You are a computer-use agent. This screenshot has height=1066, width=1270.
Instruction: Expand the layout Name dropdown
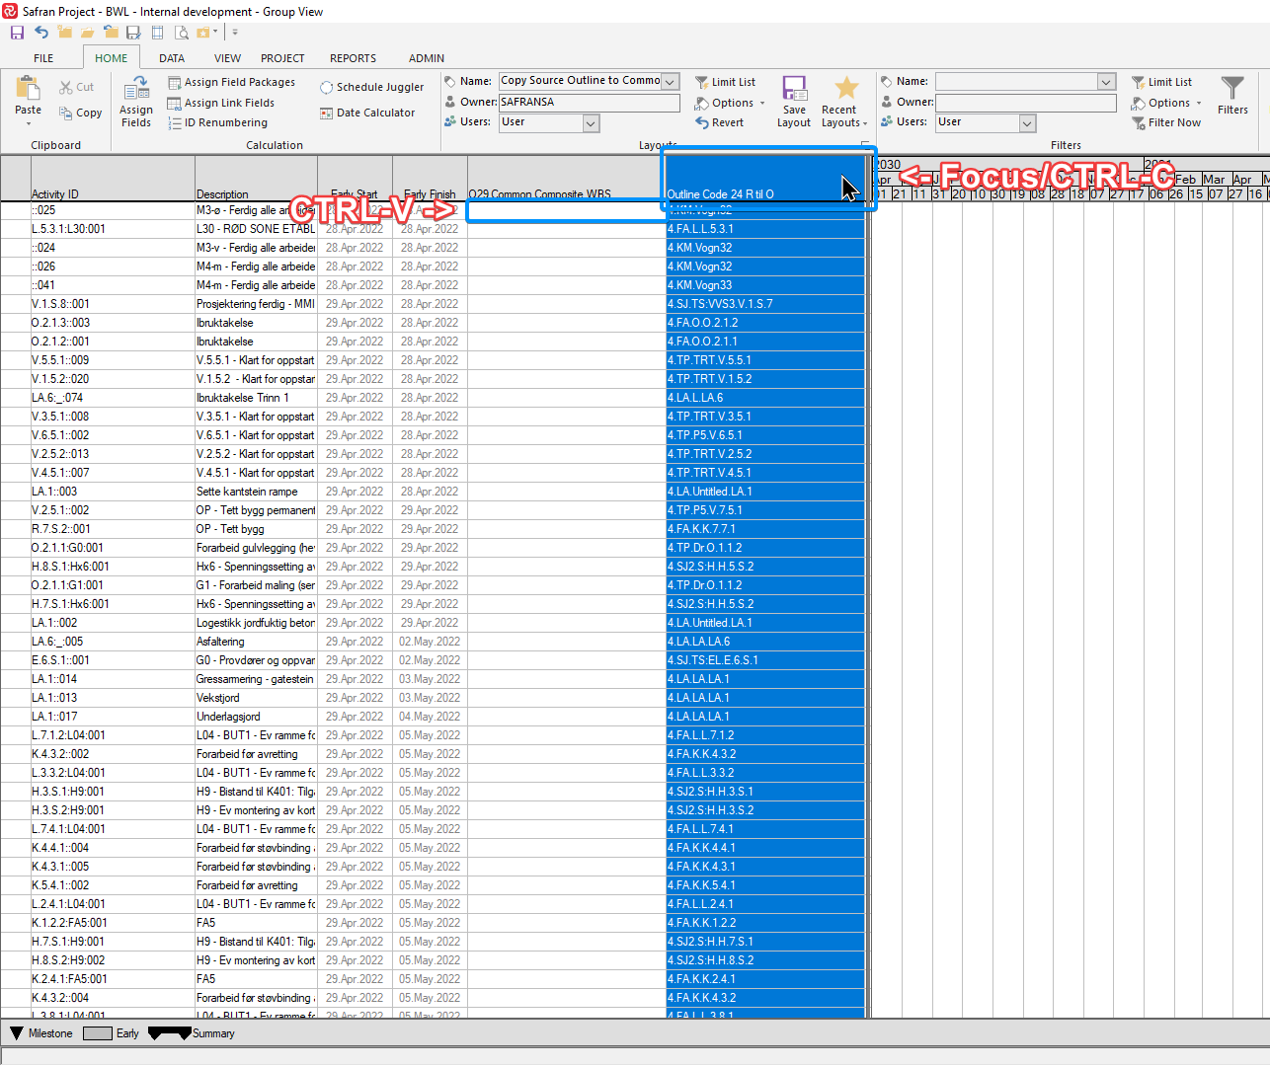coord(671,81)
